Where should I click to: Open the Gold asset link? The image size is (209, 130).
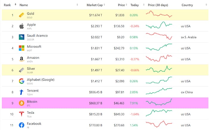pyautogui.click(x=30, y=13)
